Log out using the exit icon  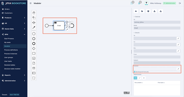pos(180,3)
